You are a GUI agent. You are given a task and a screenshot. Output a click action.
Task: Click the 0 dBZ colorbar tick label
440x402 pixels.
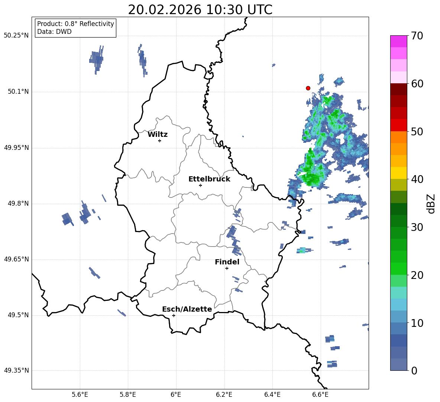pyautogui.click(x=414, y=370)
